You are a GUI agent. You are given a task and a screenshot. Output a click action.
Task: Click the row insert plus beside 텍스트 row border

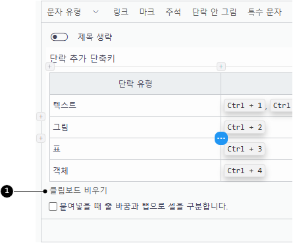(41, 117)
